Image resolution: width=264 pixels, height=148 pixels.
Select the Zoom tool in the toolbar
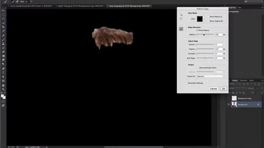tap(3, 90)
